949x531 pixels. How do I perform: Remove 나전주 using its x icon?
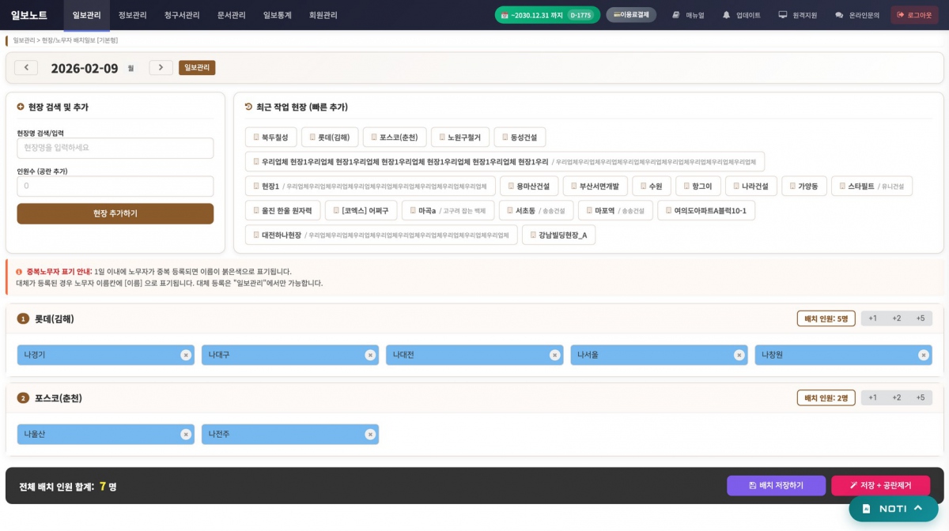pyautogui.click(x=369, y=435)
